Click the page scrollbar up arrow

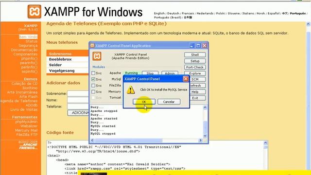[x=308, y=24]
